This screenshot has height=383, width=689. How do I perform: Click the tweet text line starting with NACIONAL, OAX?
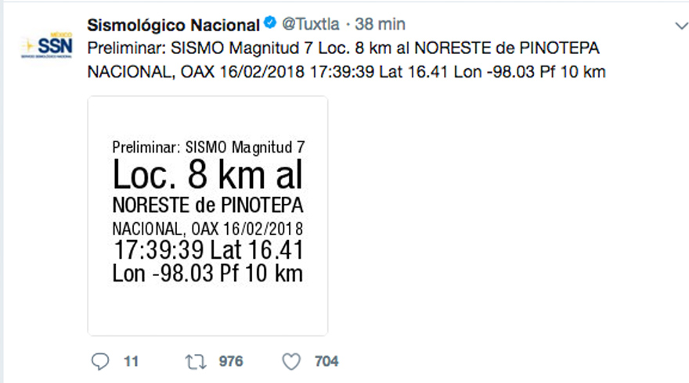346,72
